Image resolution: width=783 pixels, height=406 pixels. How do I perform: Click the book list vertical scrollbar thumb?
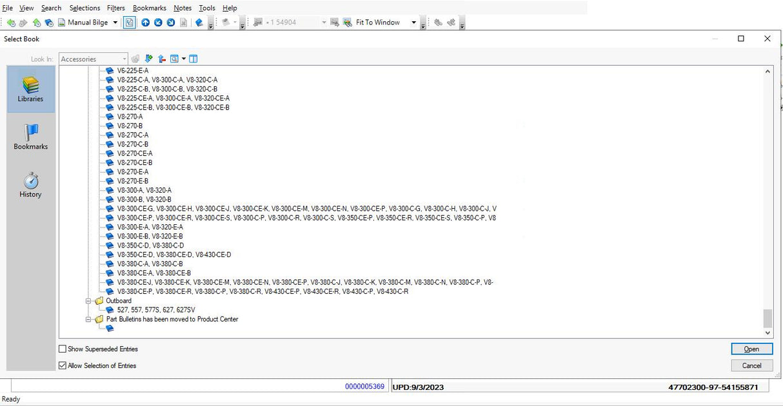coord(768,318)
